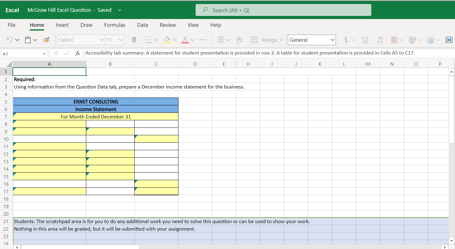The image size is (455, 249).
Task: Select the Format Painter tool
Action: [x=46, y=40]
